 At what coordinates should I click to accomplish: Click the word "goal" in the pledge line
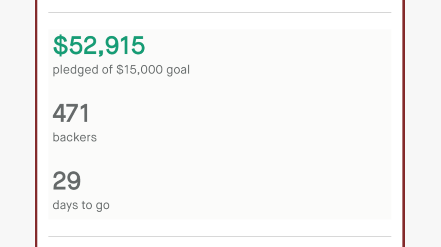pos(178,70)
